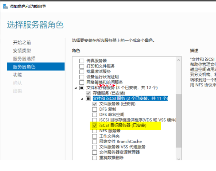
Task: Switch to the 服务器选择 step
Action: pos(24,58)
